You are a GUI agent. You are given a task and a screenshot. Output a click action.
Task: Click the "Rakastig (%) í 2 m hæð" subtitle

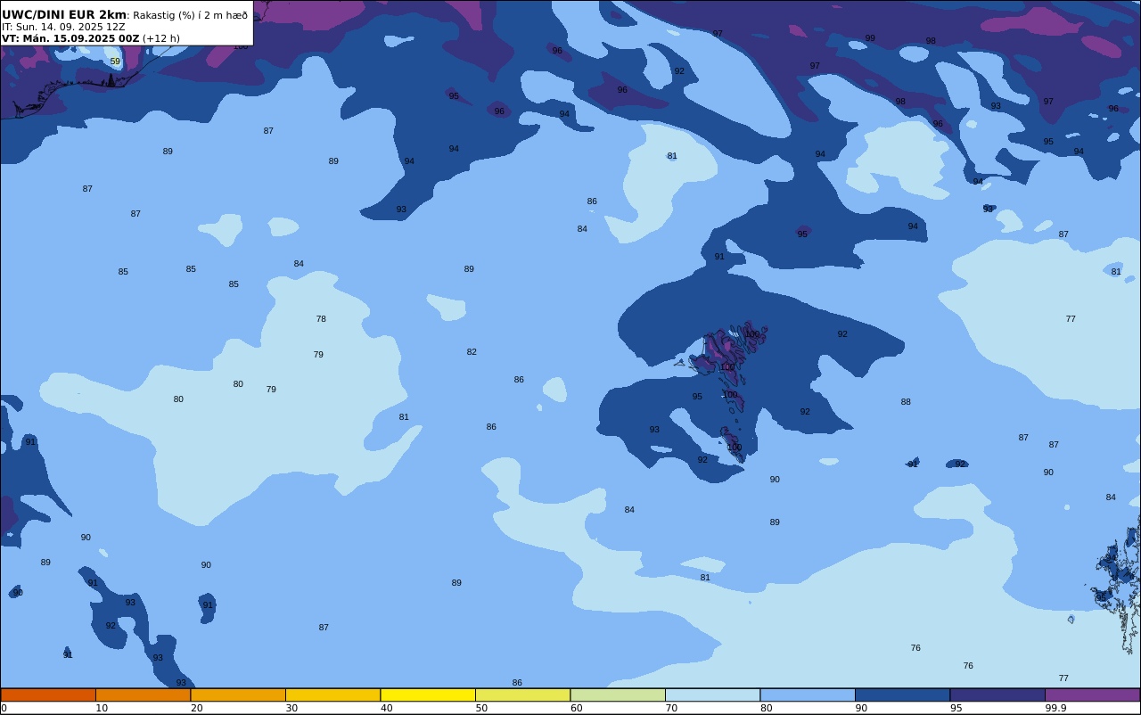tap(190, 15)
